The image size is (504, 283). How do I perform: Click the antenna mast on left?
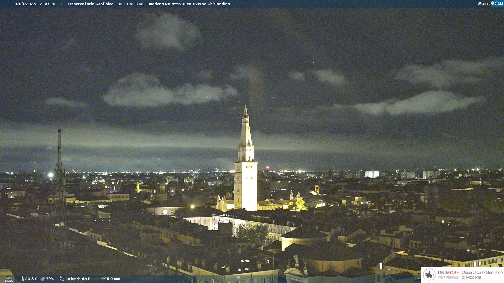pyautogui.click(x=60, y=173)
